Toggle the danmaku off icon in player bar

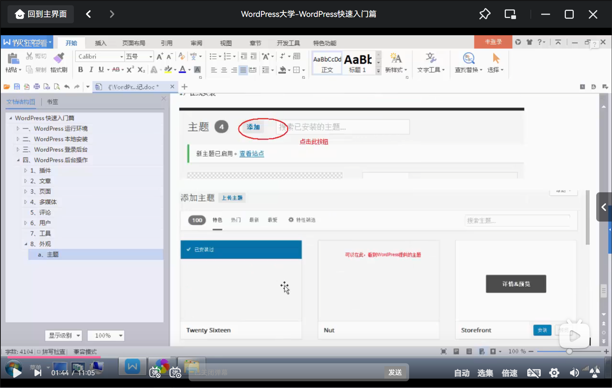click(x=155, y=372)
